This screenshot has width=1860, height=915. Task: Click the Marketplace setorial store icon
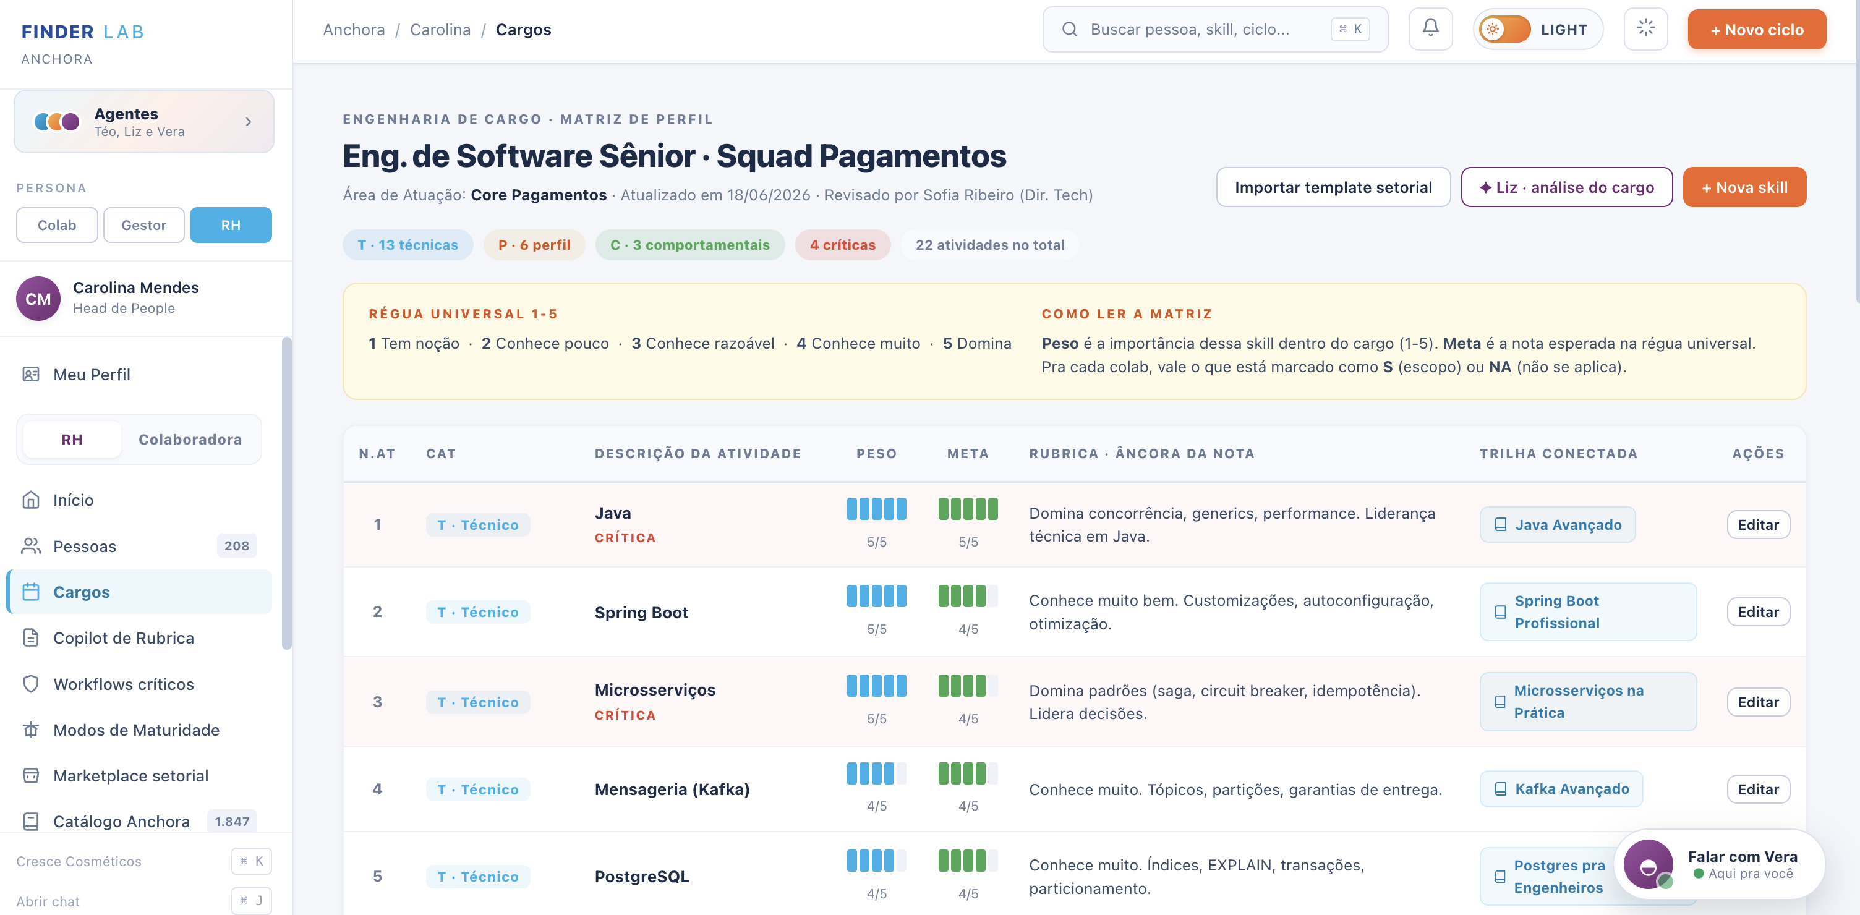31,776
